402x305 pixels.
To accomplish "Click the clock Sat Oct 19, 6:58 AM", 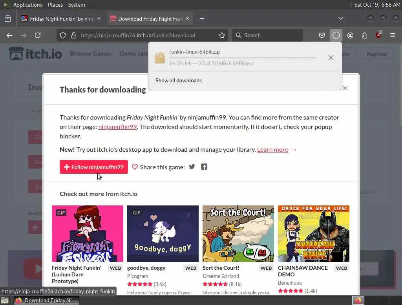I will pyautogui.click(x=377, y=5).
